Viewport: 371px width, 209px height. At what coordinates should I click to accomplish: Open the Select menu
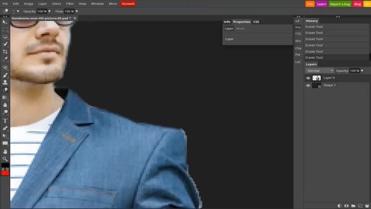(56, 3)
